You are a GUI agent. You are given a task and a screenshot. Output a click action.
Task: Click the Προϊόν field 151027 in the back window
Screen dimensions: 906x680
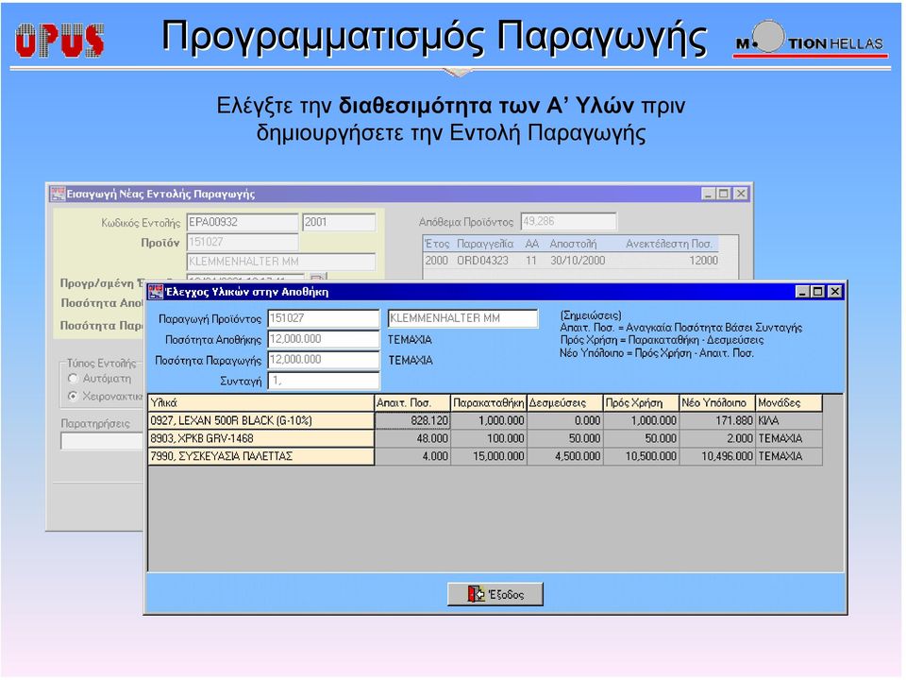[243, 242]
